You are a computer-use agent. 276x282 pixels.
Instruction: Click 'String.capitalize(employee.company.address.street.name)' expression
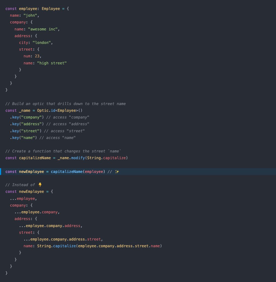[x=99, y=246]
